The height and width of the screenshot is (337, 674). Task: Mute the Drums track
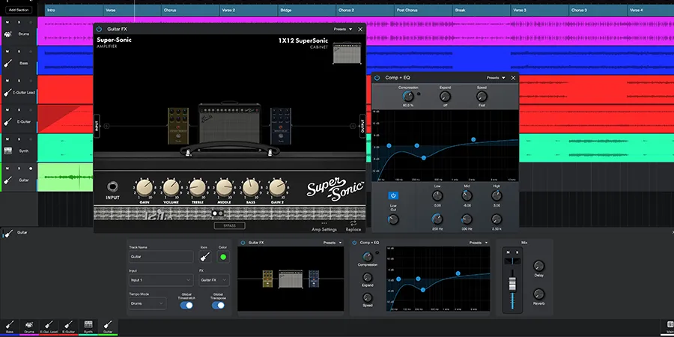(x=7, y=22)
